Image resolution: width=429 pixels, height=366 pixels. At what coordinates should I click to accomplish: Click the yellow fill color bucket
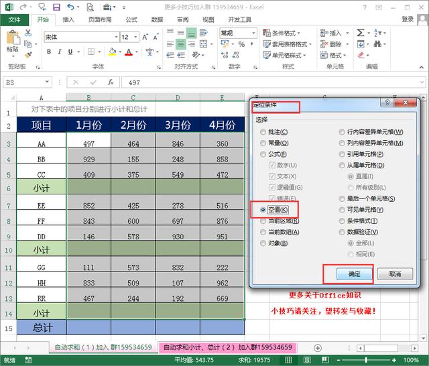coord(112,52)
